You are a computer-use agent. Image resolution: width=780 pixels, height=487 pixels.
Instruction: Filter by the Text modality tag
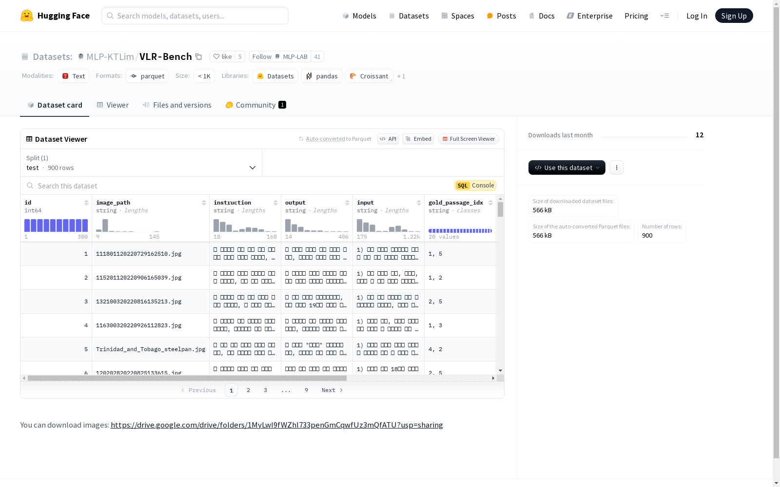[x=74, y=76]
